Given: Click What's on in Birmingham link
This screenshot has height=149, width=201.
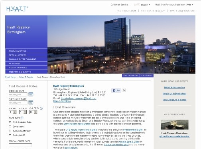Looking at the screenshot, I should 174,94.
